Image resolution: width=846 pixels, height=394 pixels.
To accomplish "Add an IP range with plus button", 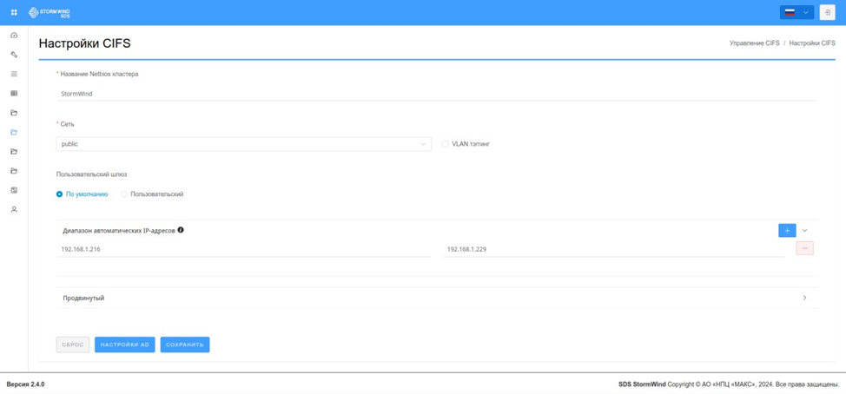I will point(787,231).
